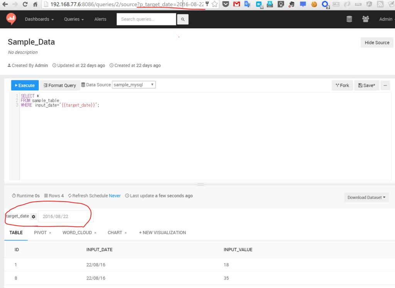Viewport: 395px width, 288px height.
Task: Click inside the SQL query editor
Action: click(205, 136)
